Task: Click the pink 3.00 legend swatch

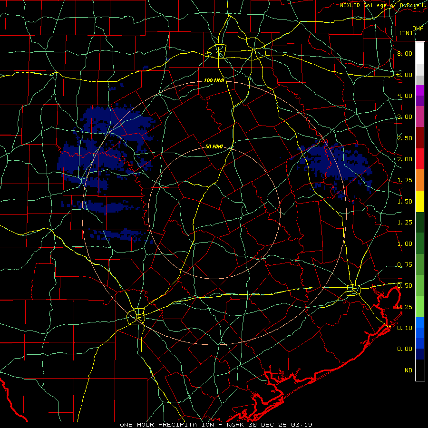Action: (x=420, y=117)
